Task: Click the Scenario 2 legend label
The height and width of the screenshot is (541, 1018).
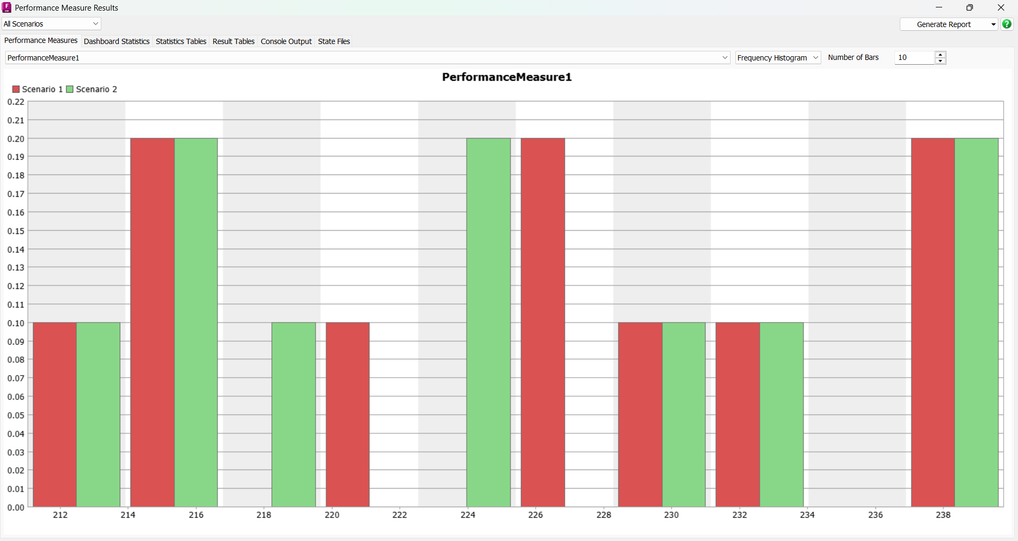Action: pyautogui.click(x=96, y=90)
